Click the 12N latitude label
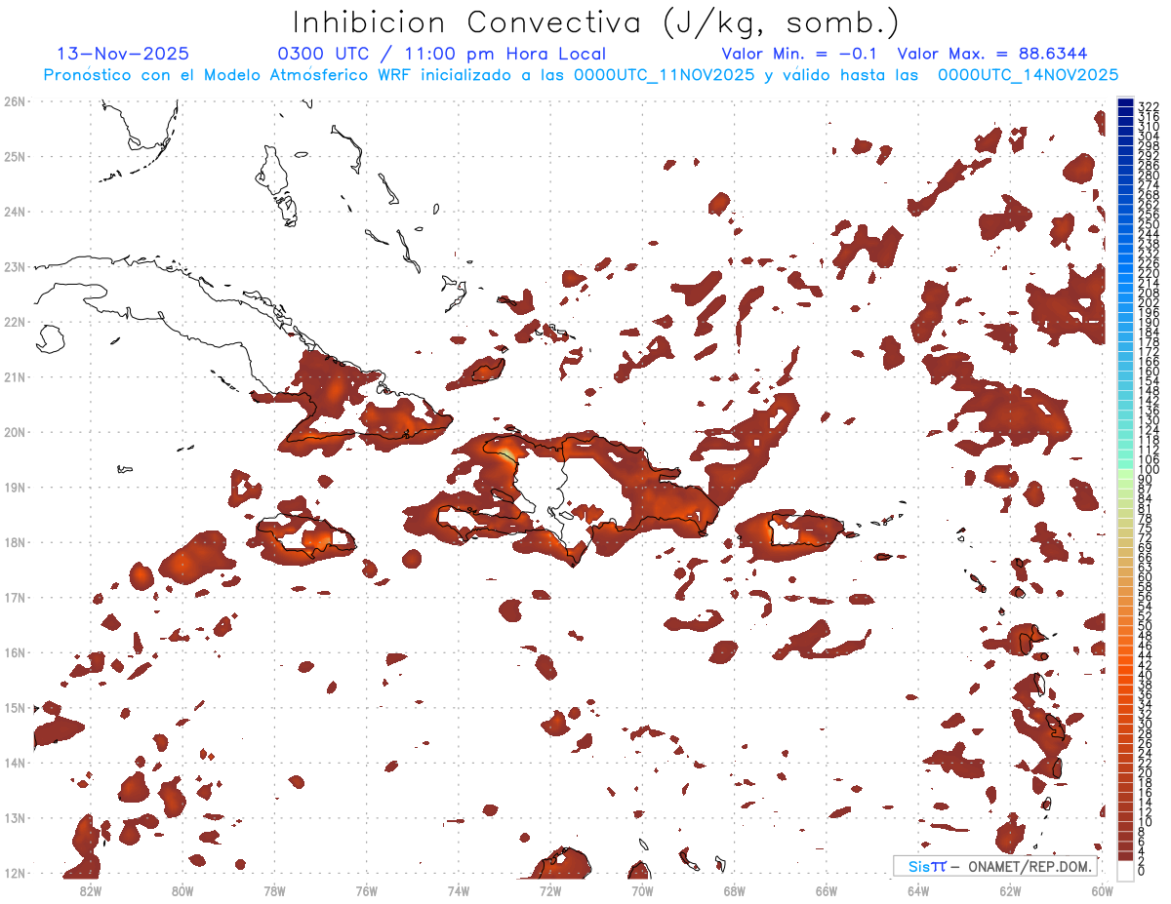The width and height of the screenshot is (1171, 904). tap(14, 872)
